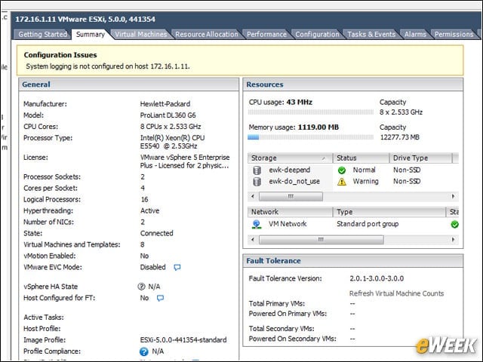Select the ewk-do_not_use datastore name
Screen dimensions: 483x362
pyautogui.click(x=294, y=182)
